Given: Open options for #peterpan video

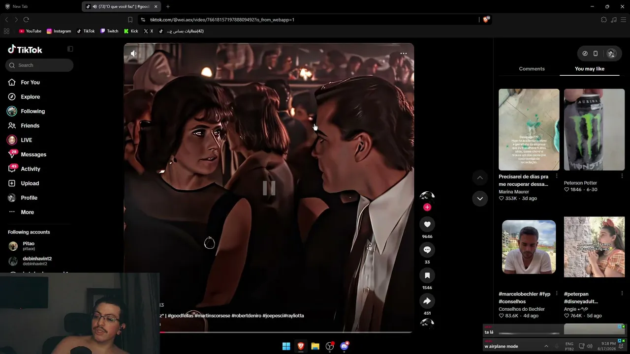Looking at the screenshot, I should (622, 294).
